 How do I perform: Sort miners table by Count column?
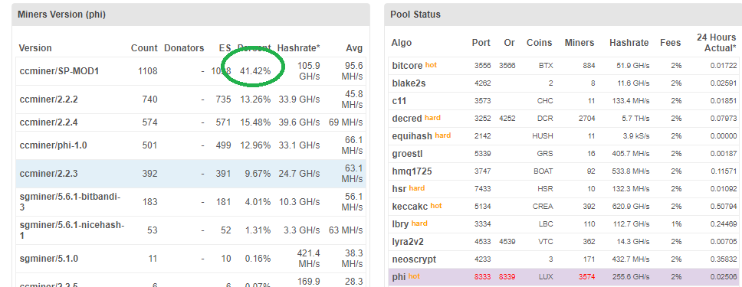click(x=144, y=47)
